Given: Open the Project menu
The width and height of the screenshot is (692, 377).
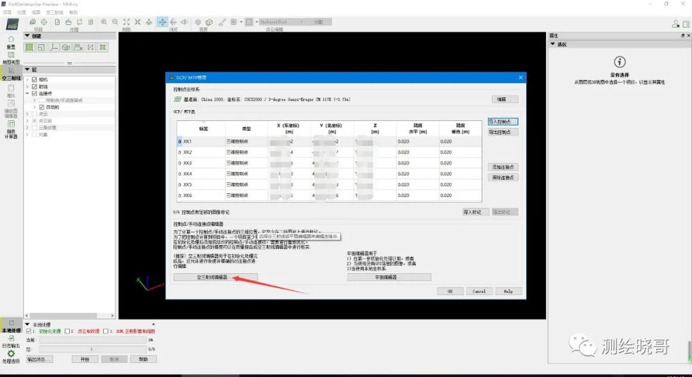Looking at the screenshot, I should coord(7,12).
